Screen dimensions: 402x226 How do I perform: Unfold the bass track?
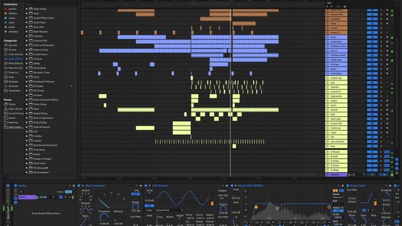click(x=328, y=37)
